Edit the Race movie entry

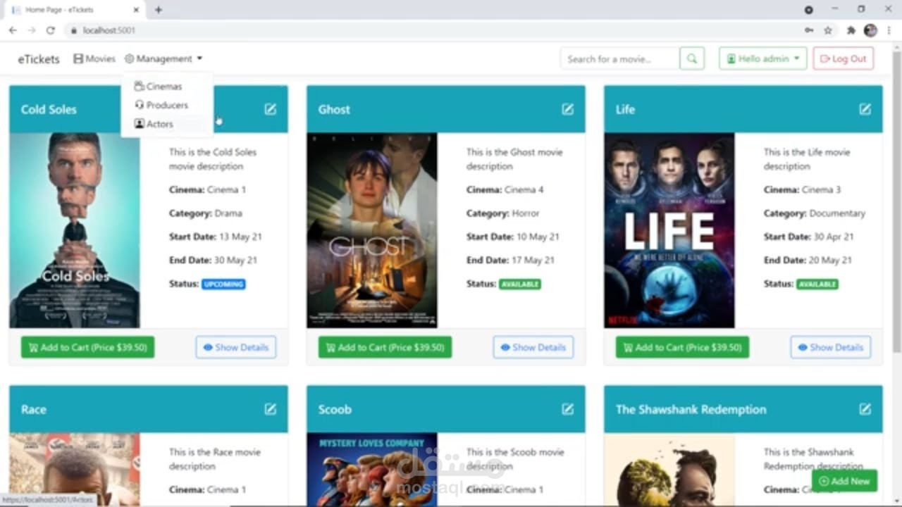pos(271,409)
